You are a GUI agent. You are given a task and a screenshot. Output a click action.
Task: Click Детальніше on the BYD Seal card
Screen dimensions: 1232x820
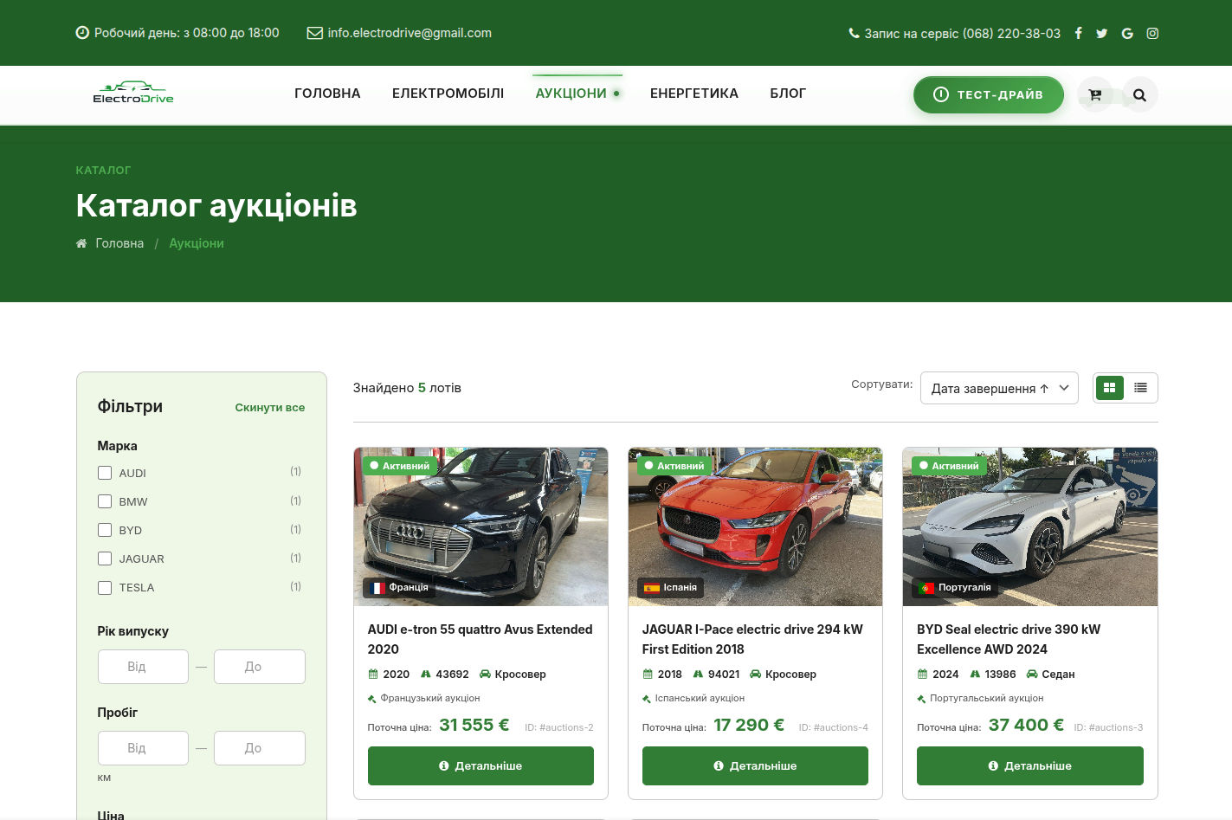(x=1030, y=766)
